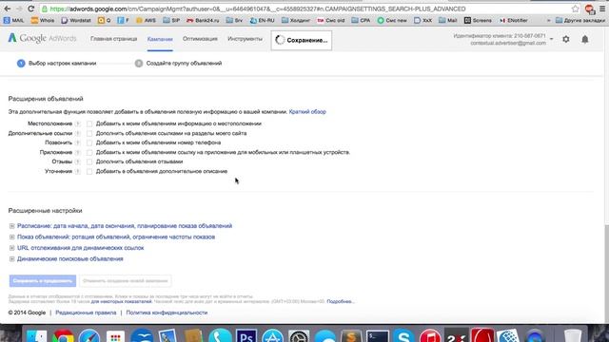This screenshot has height=342, width=609.
Task: Bookmark this page with the star icon
Action: [575, 9]
